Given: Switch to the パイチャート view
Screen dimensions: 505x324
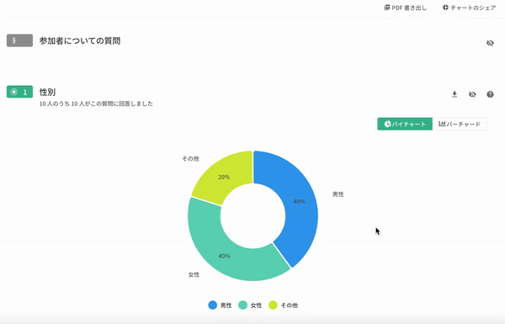Looking at the screenshot, I should pyautogui.click(x=405, y=124).
